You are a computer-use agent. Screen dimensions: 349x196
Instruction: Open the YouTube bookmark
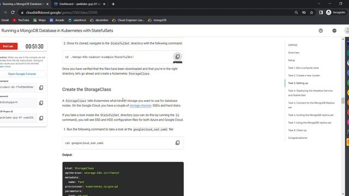pyautogui.click(x=21, y=20)
